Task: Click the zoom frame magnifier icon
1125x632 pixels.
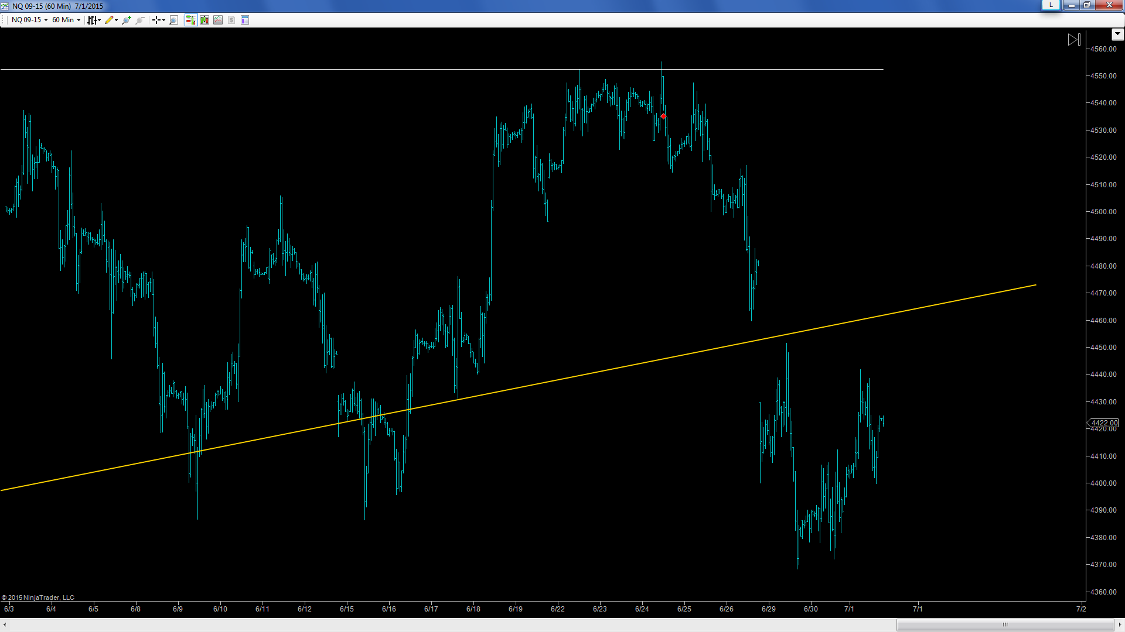Action: [173, 20]
